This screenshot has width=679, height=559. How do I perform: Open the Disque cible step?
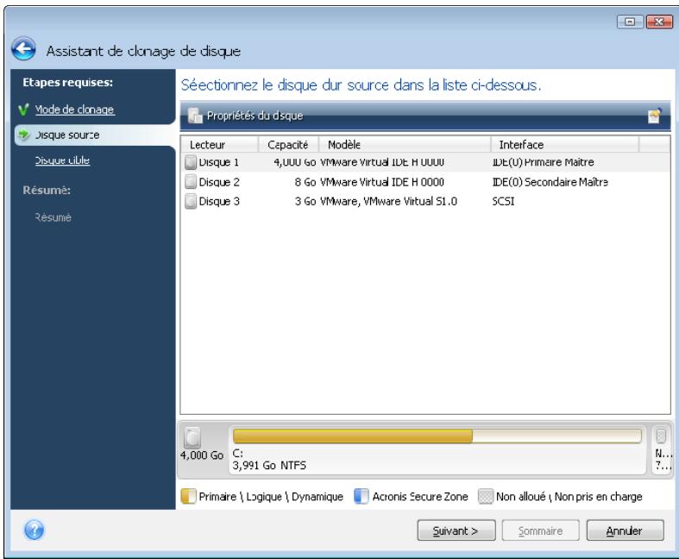[x=62, y=160]
